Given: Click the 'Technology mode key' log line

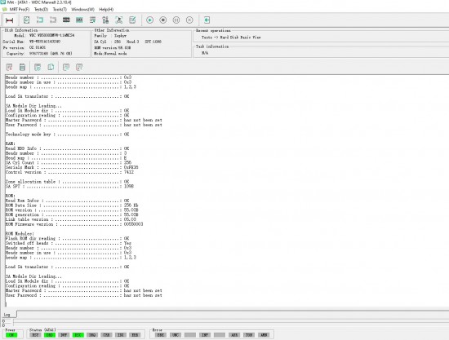Looking at the screenshot, I should (x=67, y=135).
